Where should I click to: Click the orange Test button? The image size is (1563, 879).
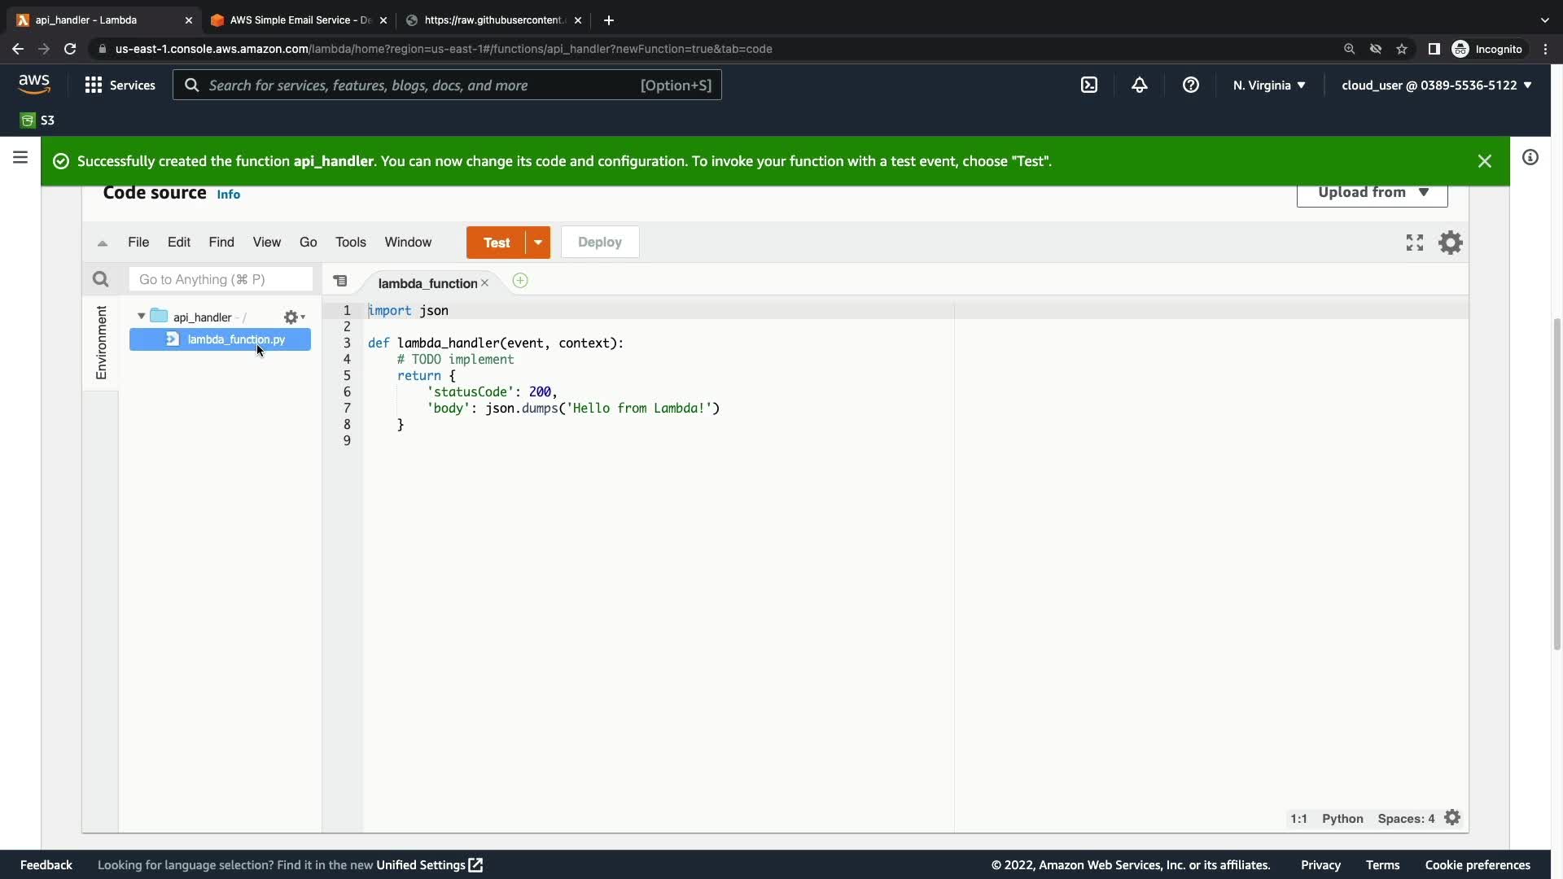[x=497, y=243]
